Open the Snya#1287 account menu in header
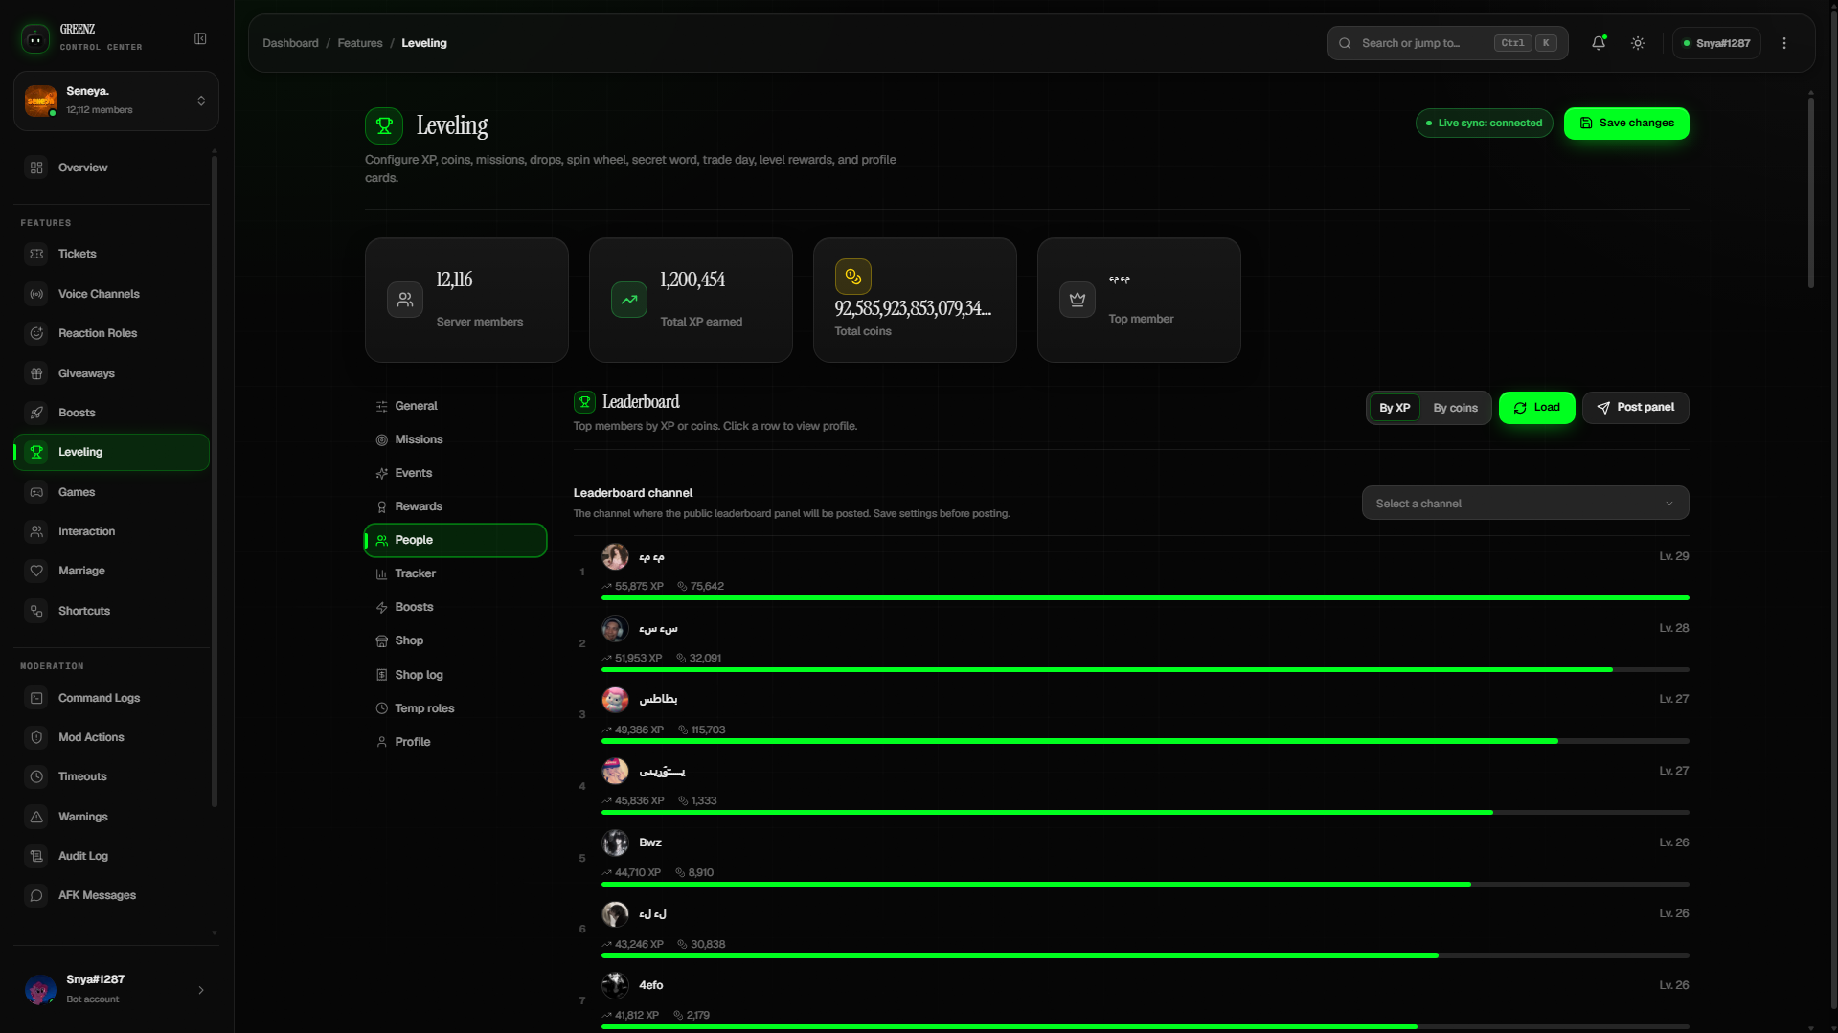This screenshot has height=1033, width=1838. click(x=1716, y=43)
